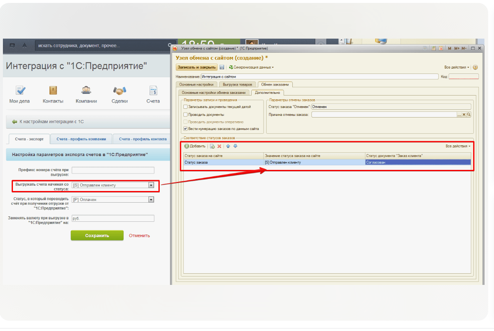Open the Синхронизация данных dropdown menu
Image resolution: width=494 pixels, height=331 pixels.
click(252, 67)
